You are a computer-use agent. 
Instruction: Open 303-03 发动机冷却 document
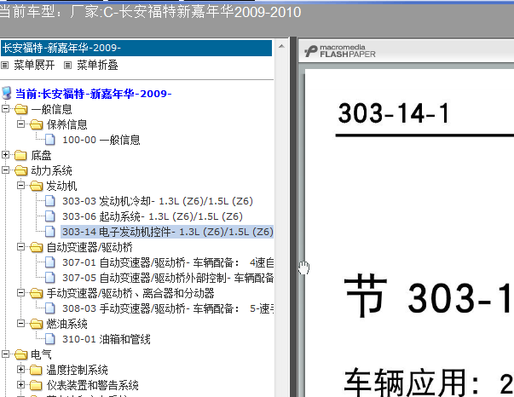point(158,201)
